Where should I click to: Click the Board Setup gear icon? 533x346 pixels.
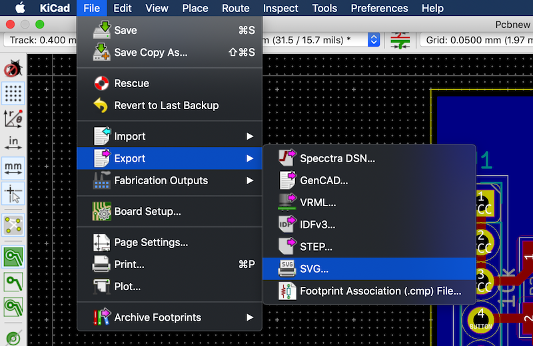[x=102, y=211]
